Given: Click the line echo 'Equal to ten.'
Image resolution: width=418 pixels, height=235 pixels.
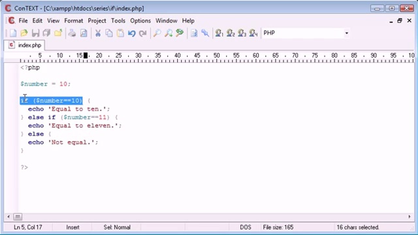Looking at the screenshot, I should coord(69,109).
